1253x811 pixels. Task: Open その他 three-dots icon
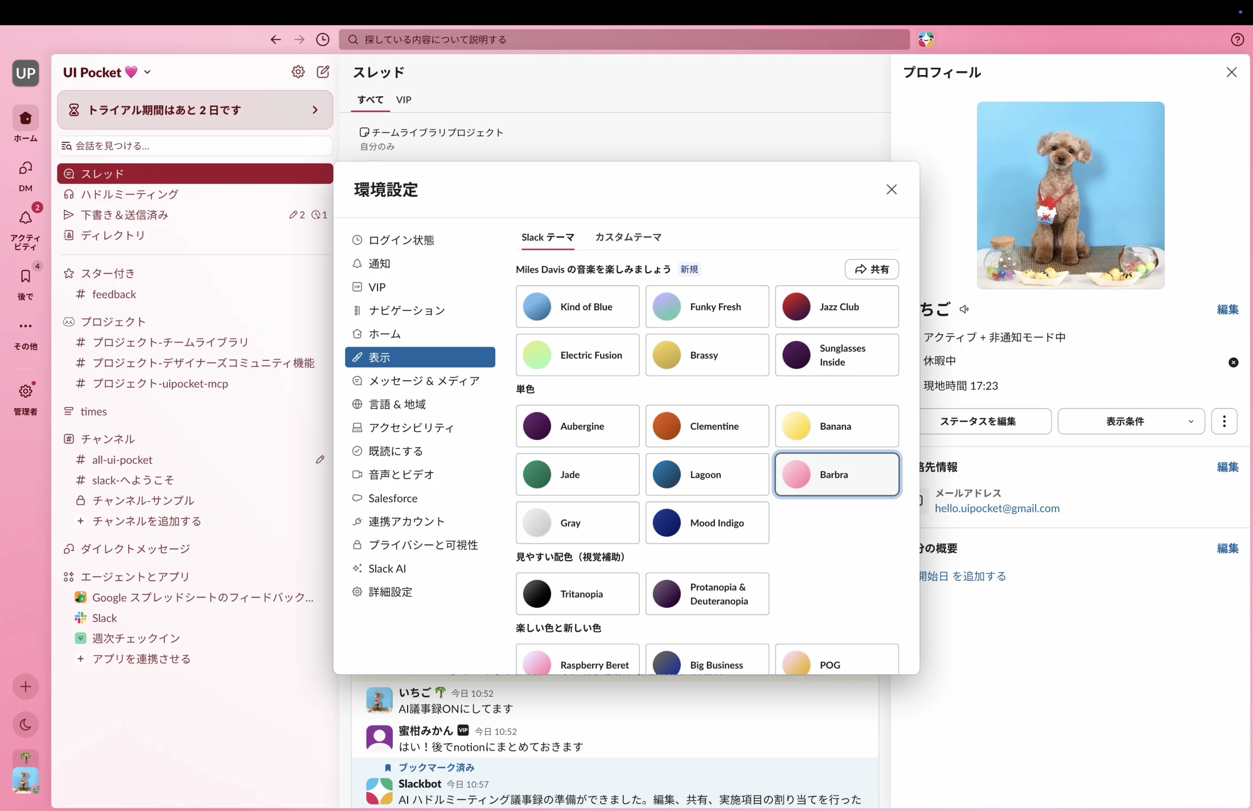click(25, 334)
